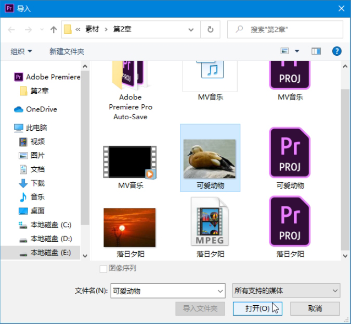Select MV音乐 video clip file
Image resolution: width=351 pixels, height=324 pixels.
coord(131,167)
